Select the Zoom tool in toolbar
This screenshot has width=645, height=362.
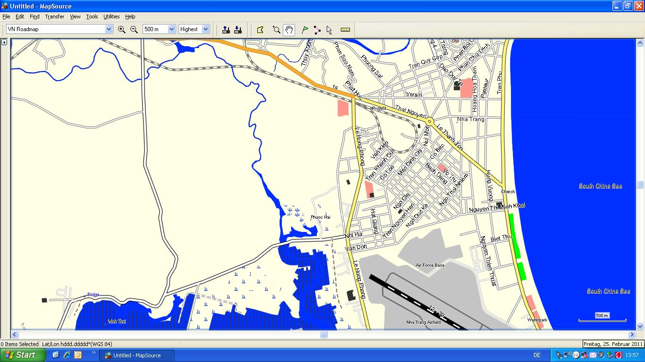tap(276, 30)
